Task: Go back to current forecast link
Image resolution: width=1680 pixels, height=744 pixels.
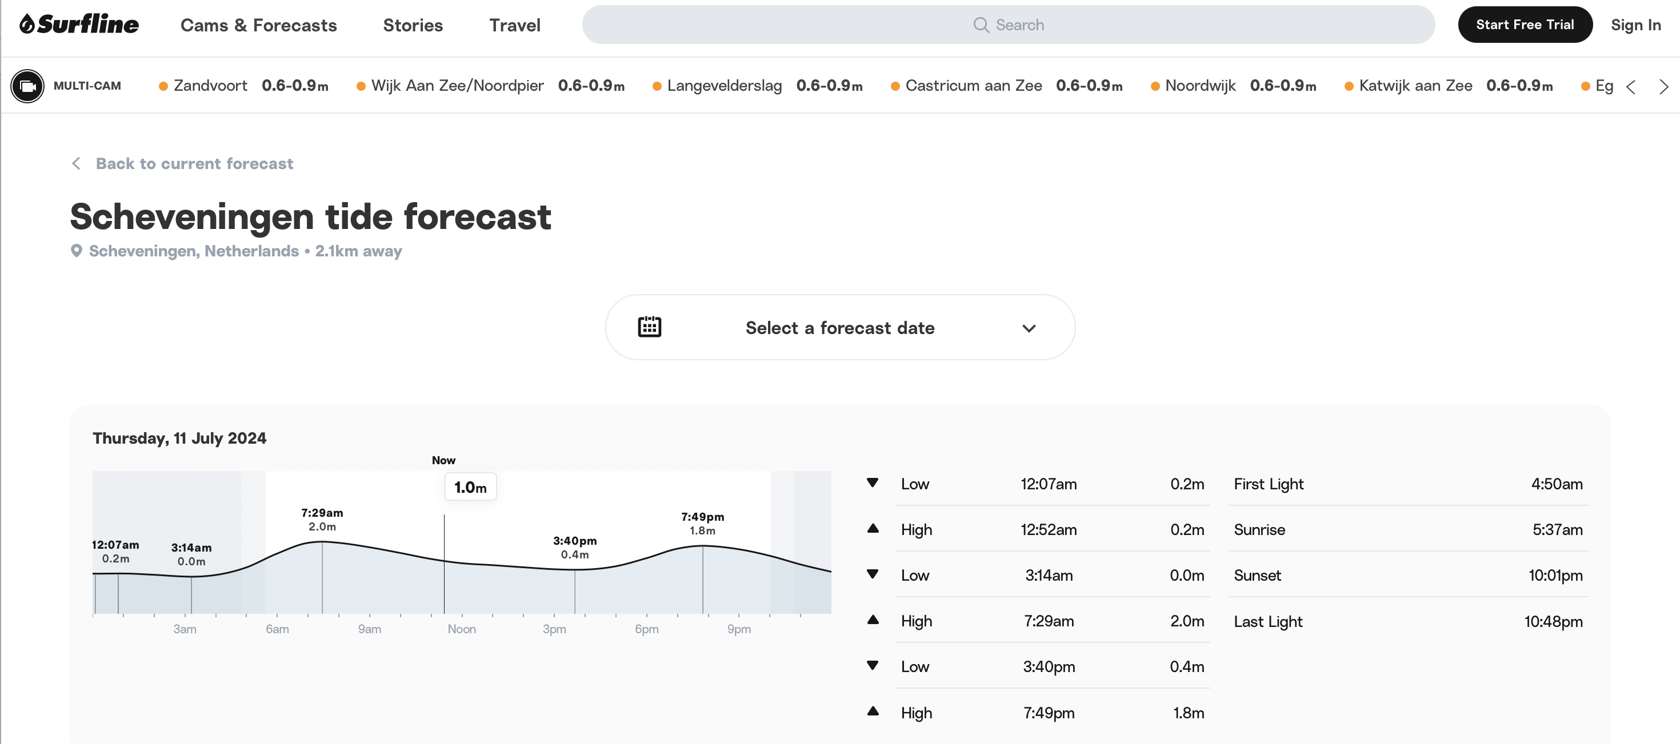Action: pyautogui.click(x=194, y=163)
